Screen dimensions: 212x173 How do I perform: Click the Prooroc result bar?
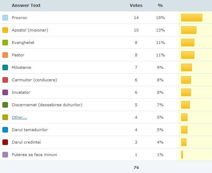click(192, 18)
